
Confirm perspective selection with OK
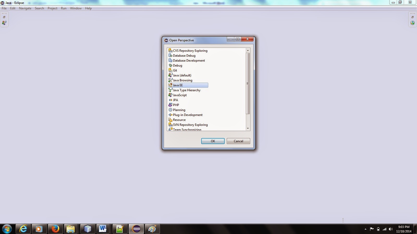[x=213, y=141]
